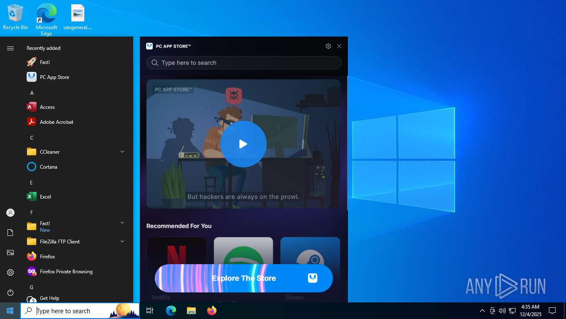
Task: Open Firefox from taskbar
Action: click(x=211, y=311)
